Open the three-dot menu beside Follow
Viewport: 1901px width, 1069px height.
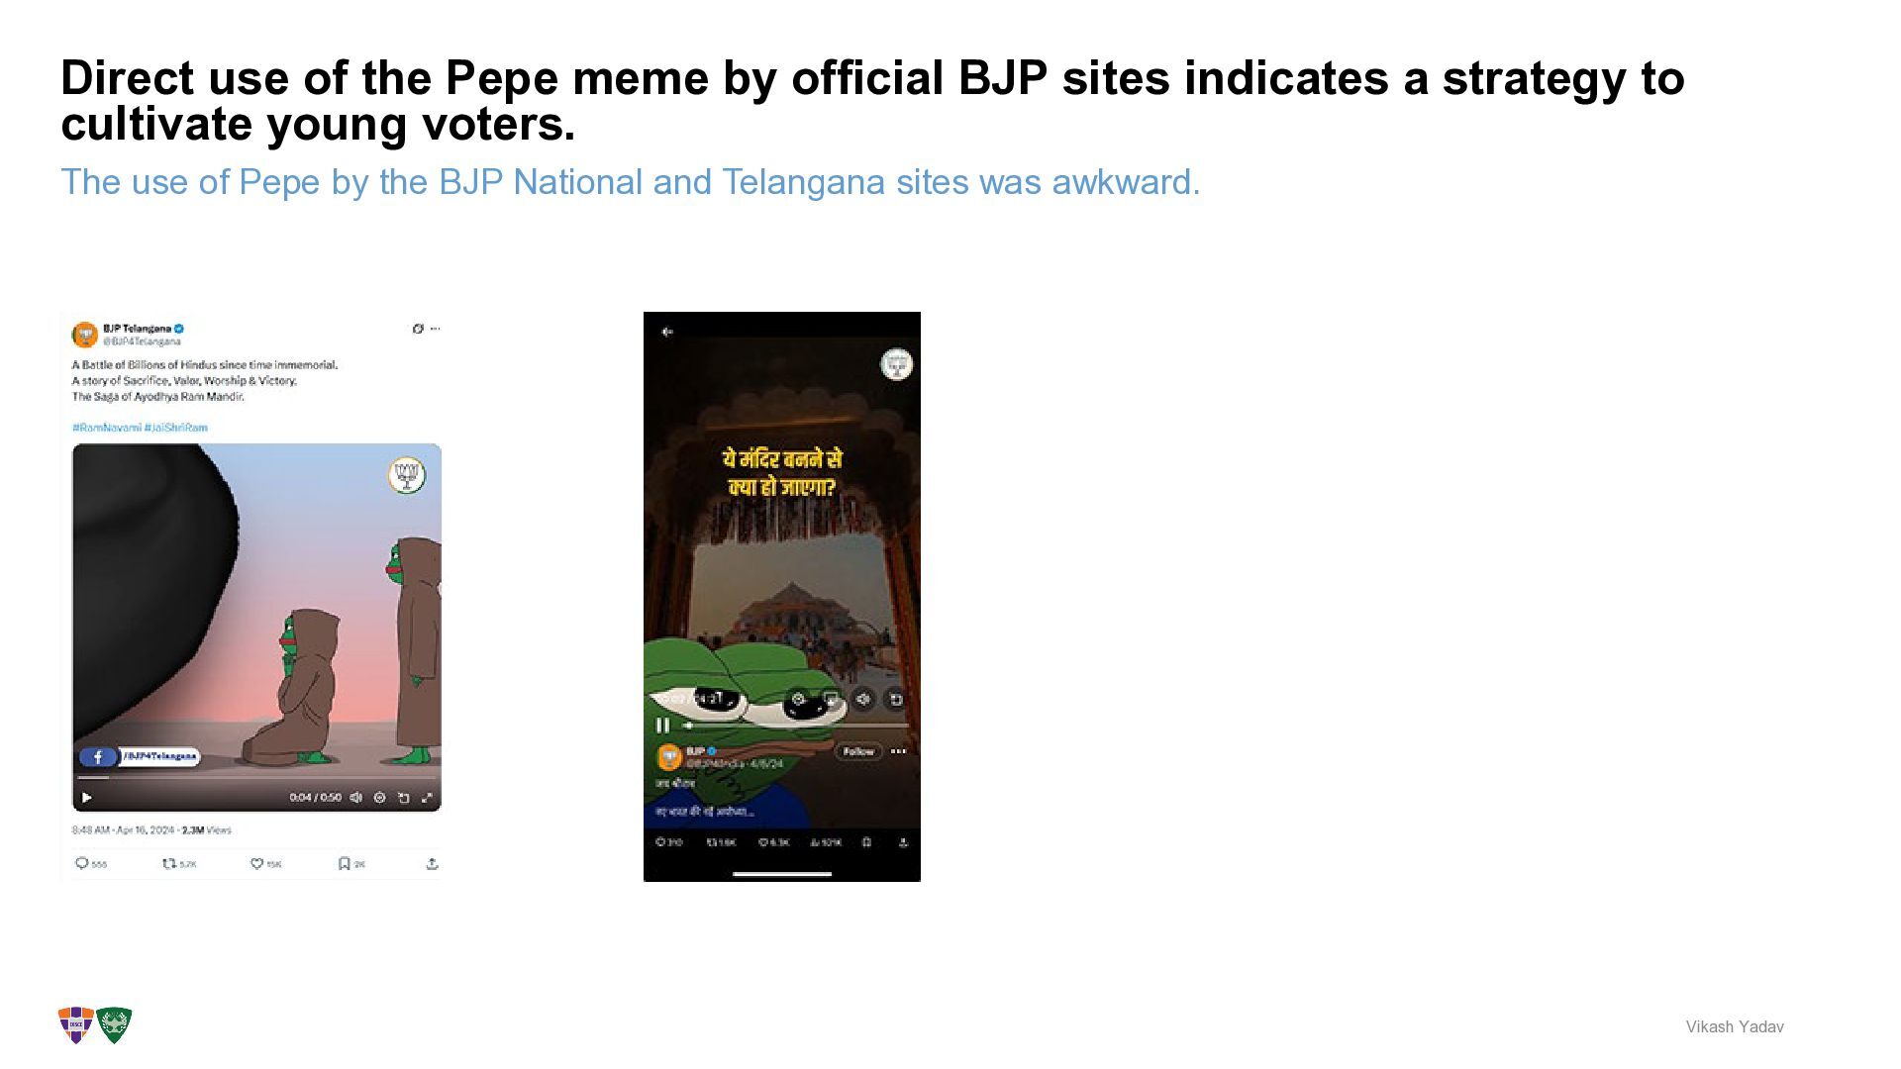[898, 751]
